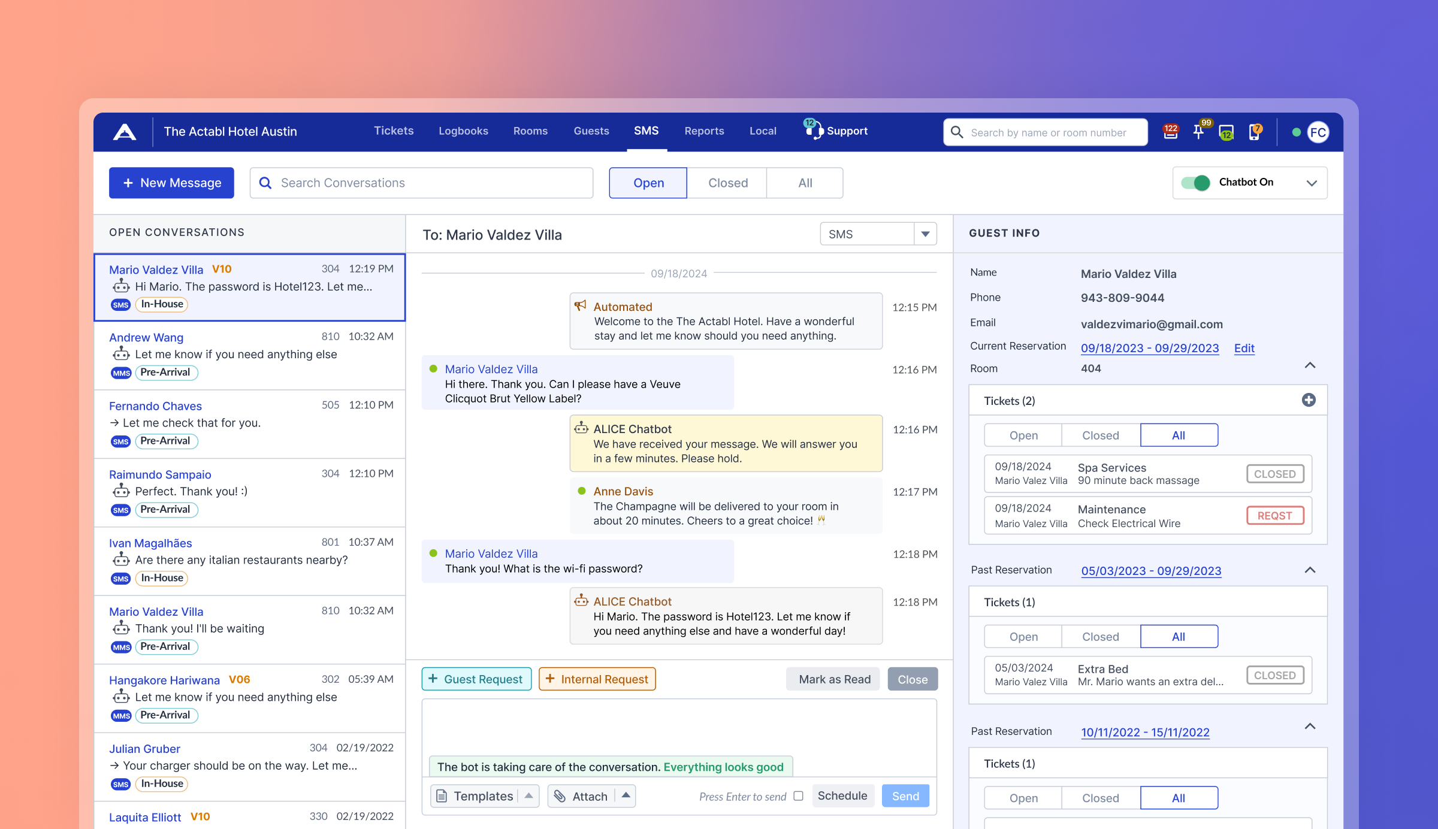Show only Closed tickets for current reservation
Viewport: 1438px width, 829px height.
click(1100, 435)
